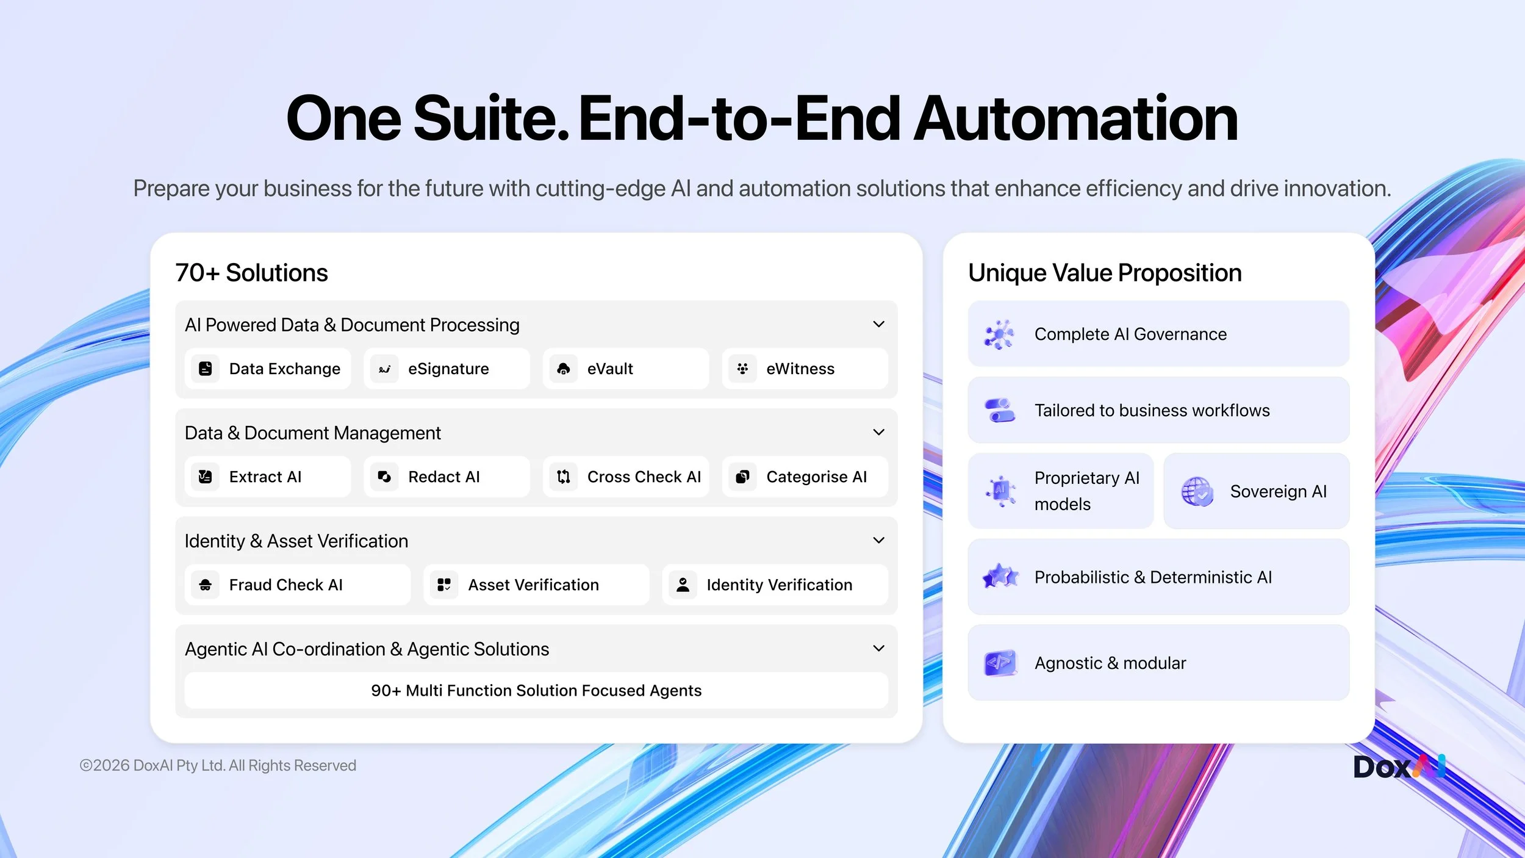Click the eSignature squiggle icon

[384, 369]
